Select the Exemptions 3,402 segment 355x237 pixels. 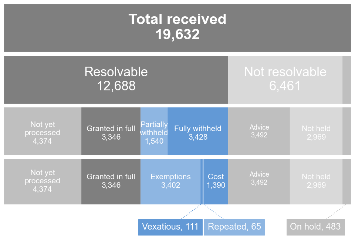170,181
